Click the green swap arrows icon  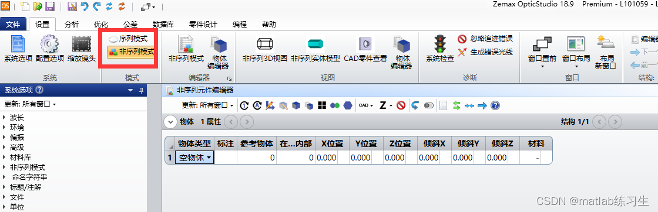point(456,105)
